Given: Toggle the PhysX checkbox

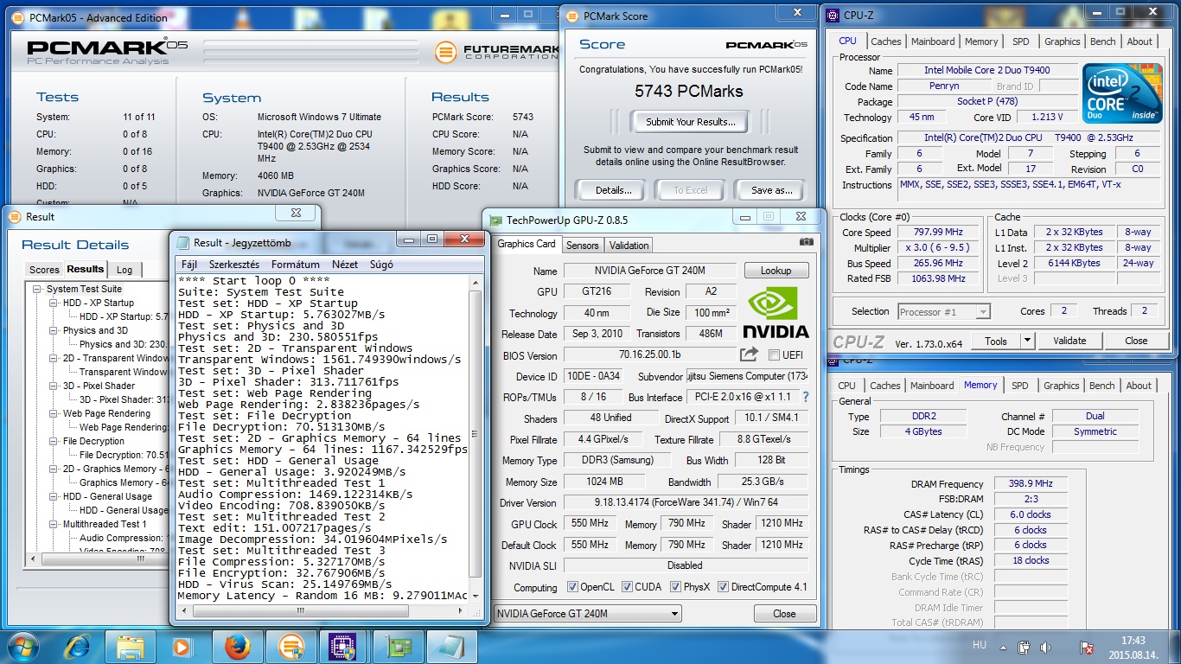Looking at the screenshot, I should [675, 588].
